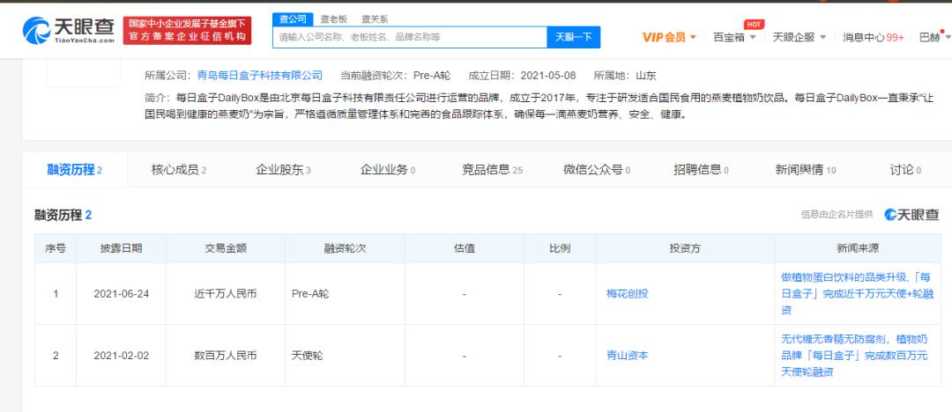Image resolution: width=952 pixels, height=412 pixels.
Task: Click the 融资轮次 column header
Action: point(345,248)
